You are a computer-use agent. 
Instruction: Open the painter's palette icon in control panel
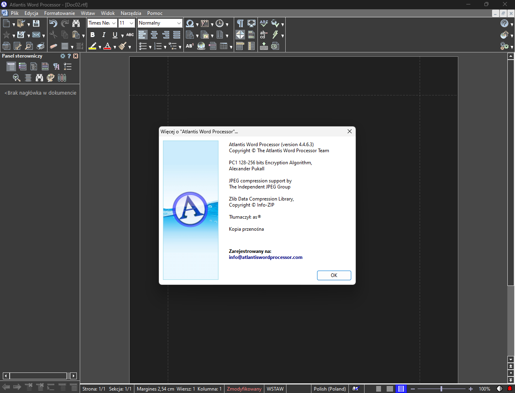(51, 78)
